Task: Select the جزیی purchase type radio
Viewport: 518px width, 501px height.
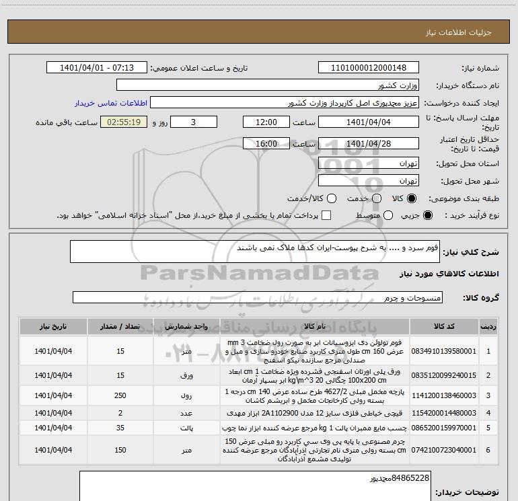Action: click(x=427, y=215)
